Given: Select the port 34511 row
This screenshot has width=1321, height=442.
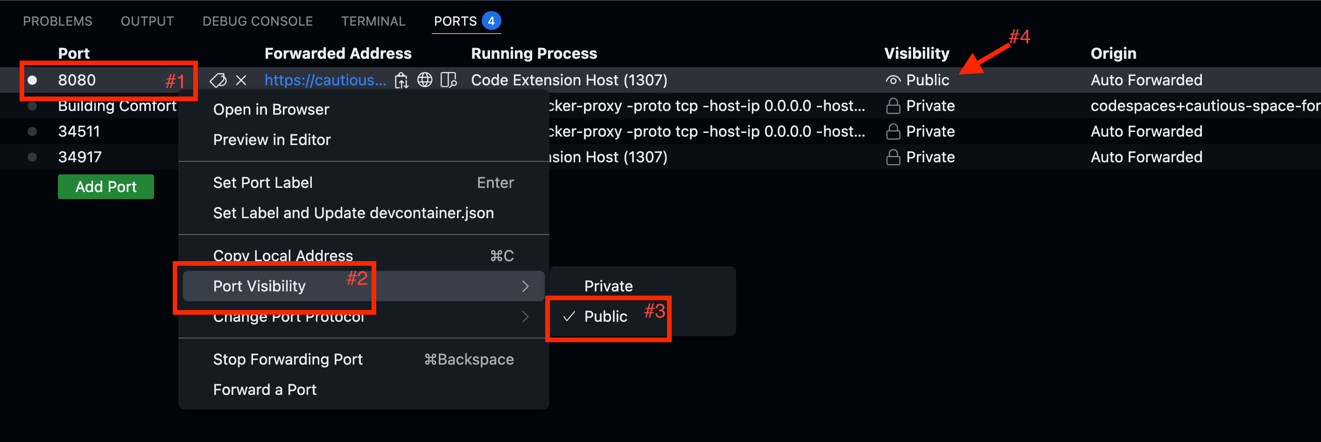Looking at the screenshot, I should click(x=79, y=131).
